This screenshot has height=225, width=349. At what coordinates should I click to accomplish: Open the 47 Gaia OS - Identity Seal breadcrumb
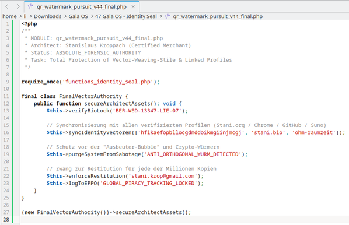(x=126, y=16)
